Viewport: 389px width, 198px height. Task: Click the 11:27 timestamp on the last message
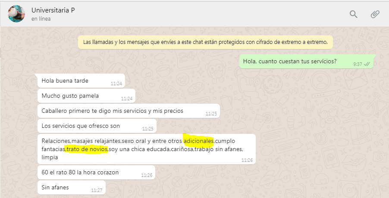(97, 190)
